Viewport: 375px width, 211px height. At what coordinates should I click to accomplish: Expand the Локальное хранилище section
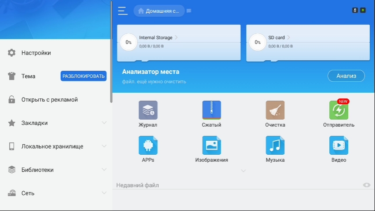(x=104, y=146)
